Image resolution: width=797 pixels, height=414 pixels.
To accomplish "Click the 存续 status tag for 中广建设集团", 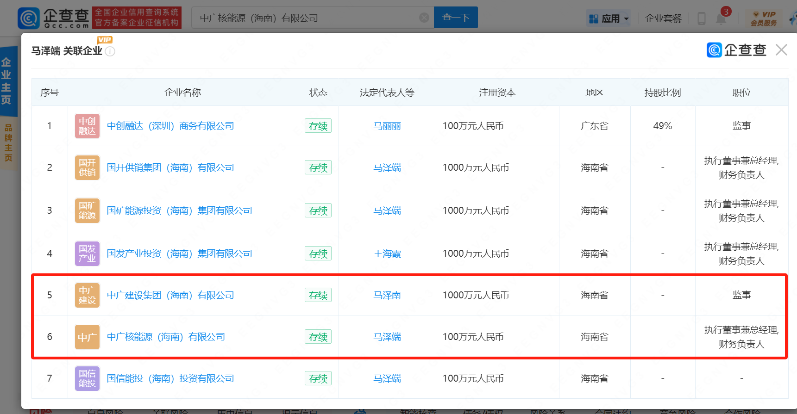I will [x=318, y=295].
